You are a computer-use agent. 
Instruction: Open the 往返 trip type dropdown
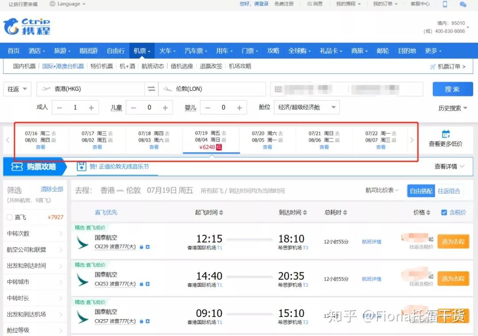(x=17, y=89)
